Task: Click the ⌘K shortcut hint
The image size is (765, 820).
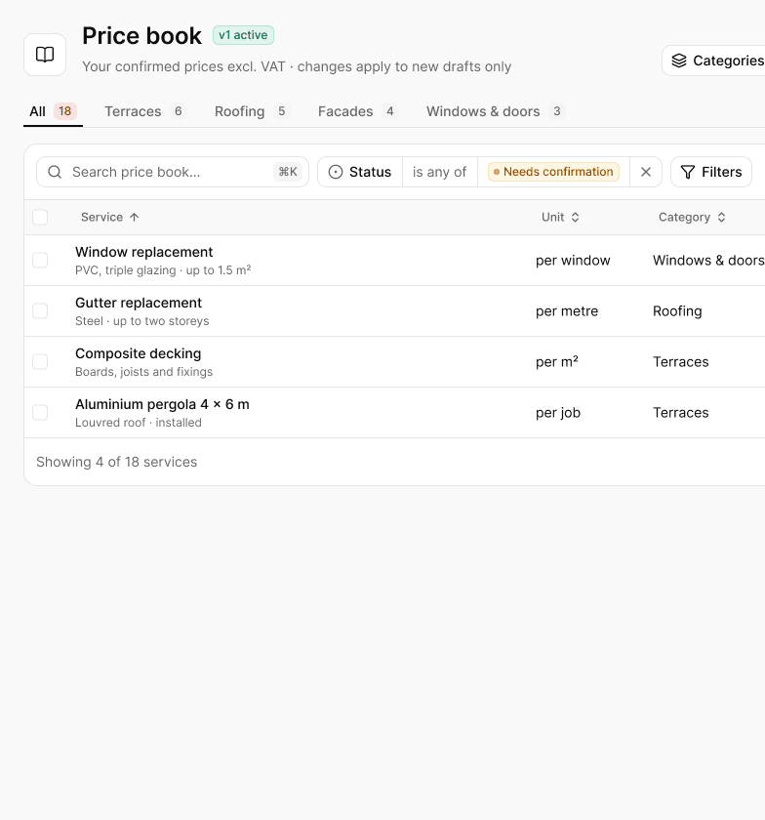Action: [288, 172]
